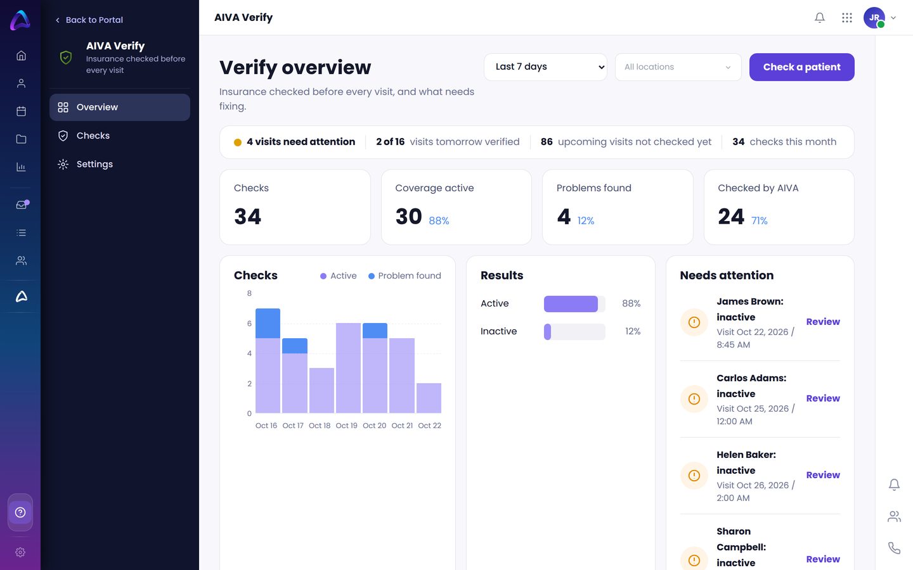The image size is (913, 570).
Task: Expand the user menu chevron next to JR
Action: point(893,18)
